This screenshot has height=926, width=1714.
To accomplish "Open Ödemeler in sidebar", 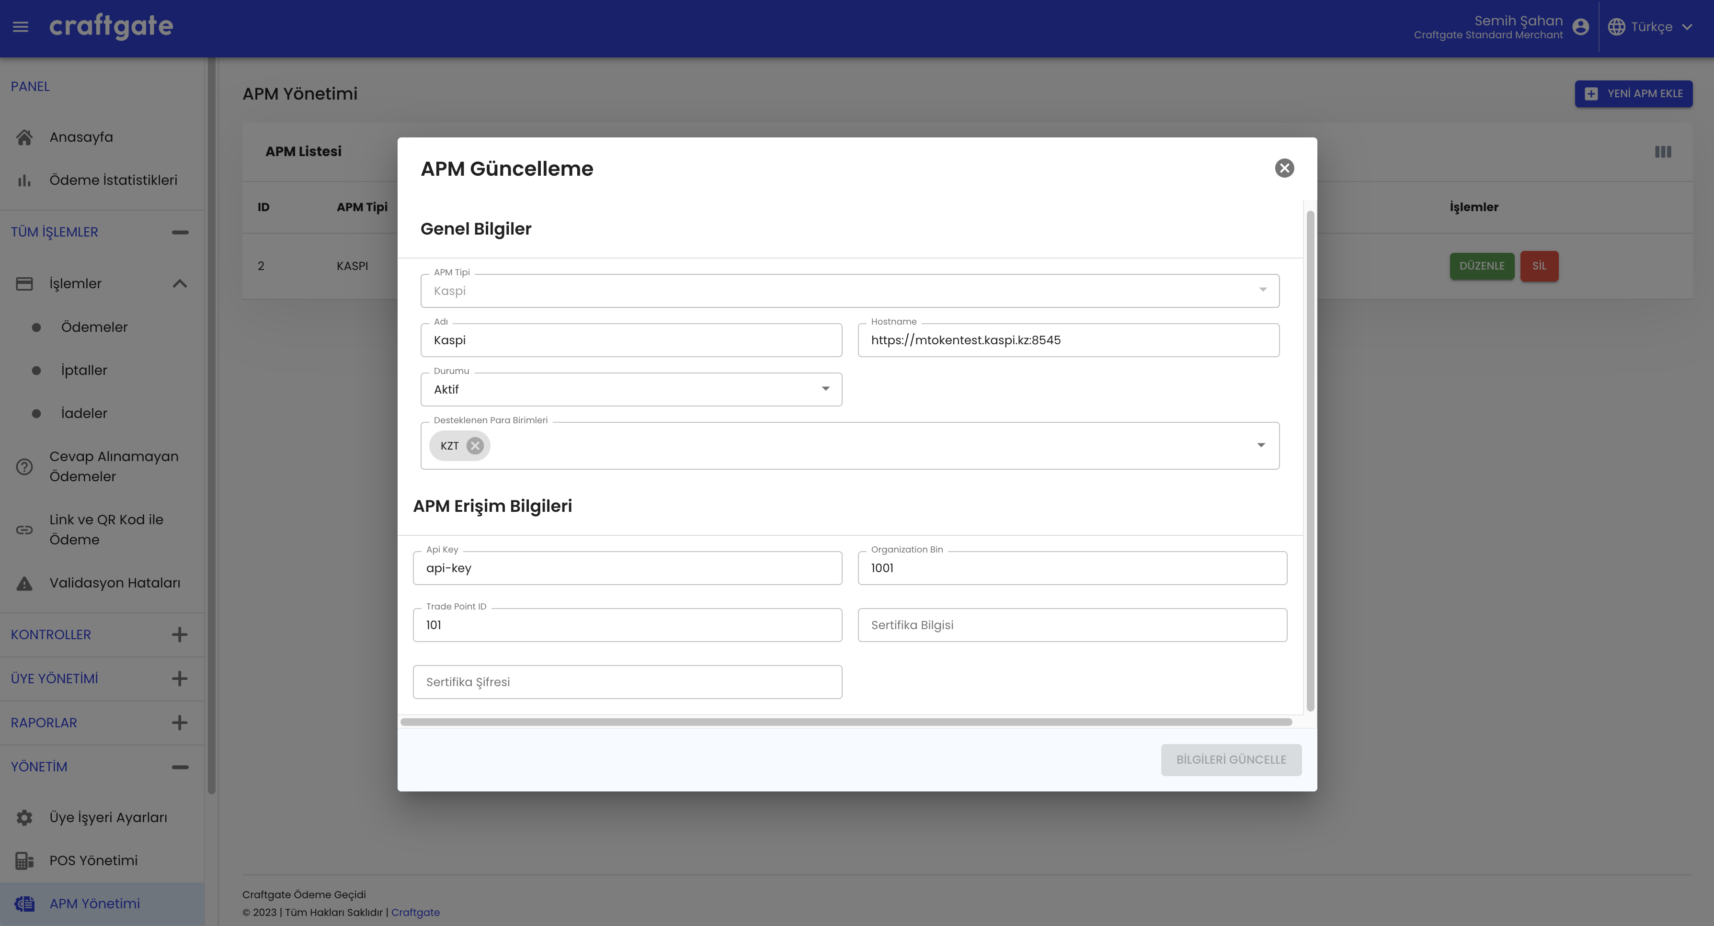I will (x=102, y=327).
